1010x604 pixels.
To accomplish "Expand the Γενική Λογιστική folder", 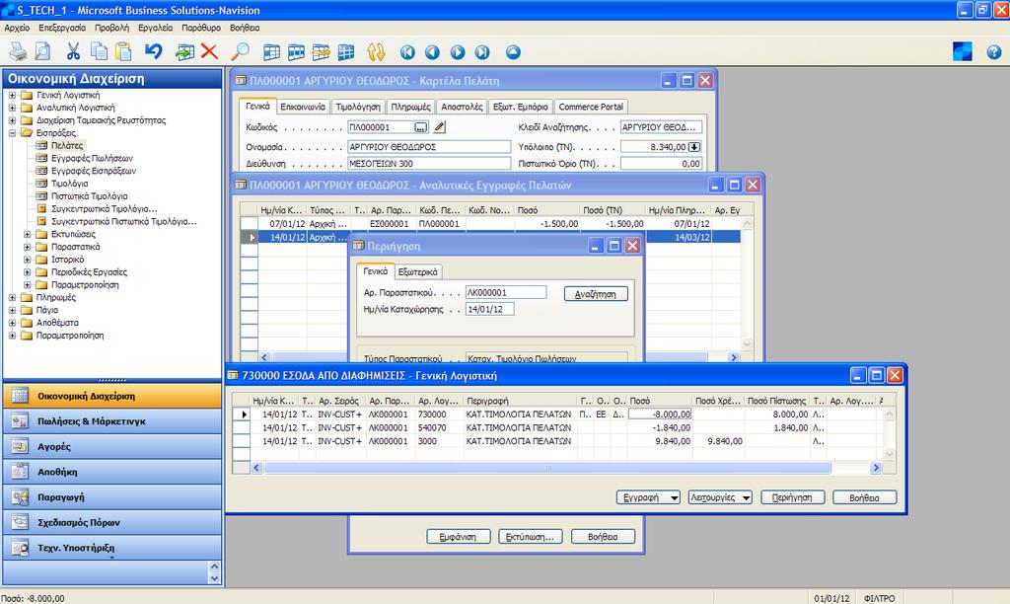I will pos(12,96).
